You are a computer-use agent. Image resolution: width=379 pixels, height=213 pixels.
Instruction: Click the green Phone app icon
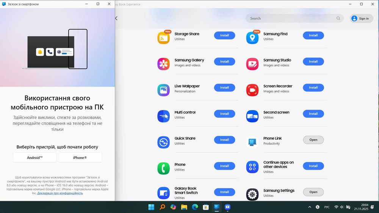point(163,168)
